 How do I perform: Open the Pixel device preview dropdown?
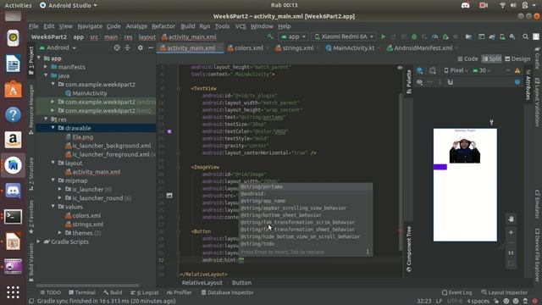tap(456, 70)
